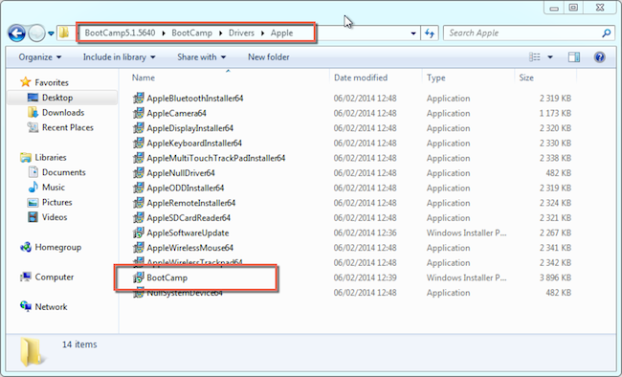Open the Organize menu
Image resolution: width=622 pixels, height=377 pixels.
pos(39,57)
